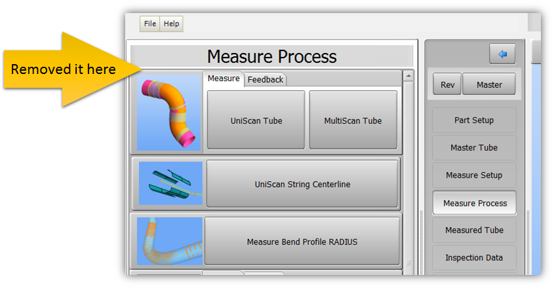Click the orange bent tube thumbnail
The height and width of the screenshot is (288, 554).
167,112
